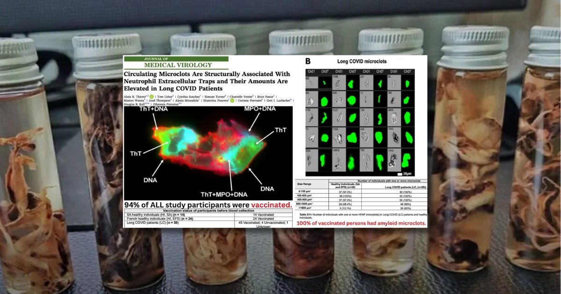Click author name Anel Thompson
The image size is (561, 294).
[x=160, y=100]
